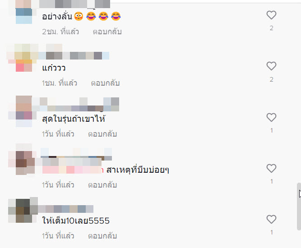Viewport: 301px width, 248px height.
Task: Click the mentioned user before 'สาเหตุที่บีบบ่อยๆ'
Action: (73, 170)
